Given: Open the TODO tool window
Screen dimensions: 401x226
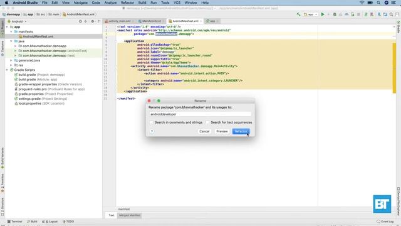Looking at the screenshot, I should [x=68, y=222].
